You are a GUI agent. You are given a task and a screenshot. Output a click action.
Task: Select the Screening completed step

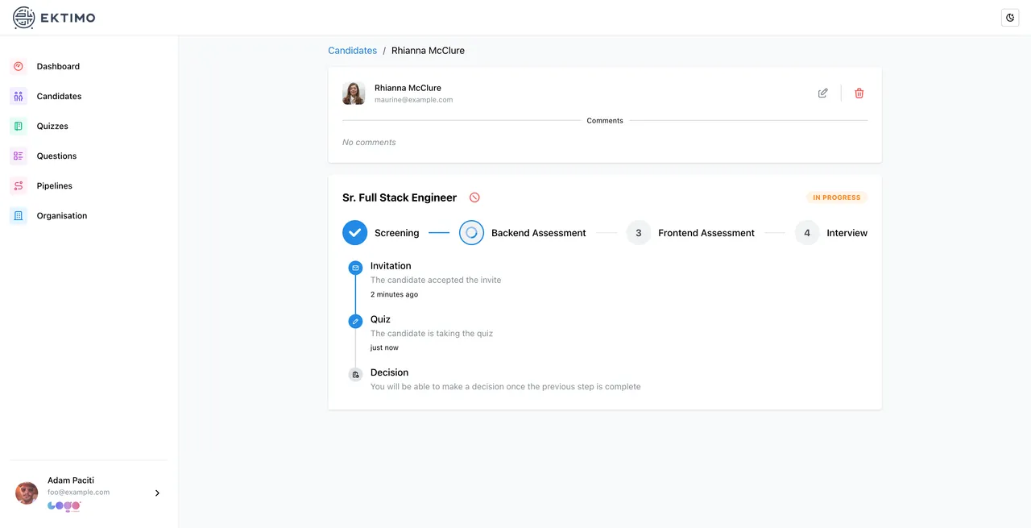tap(355, 233)
